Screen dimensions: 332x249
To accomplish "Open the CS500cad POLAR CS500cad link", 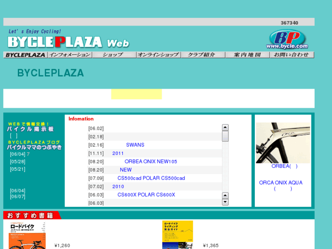I will (151, 178).
